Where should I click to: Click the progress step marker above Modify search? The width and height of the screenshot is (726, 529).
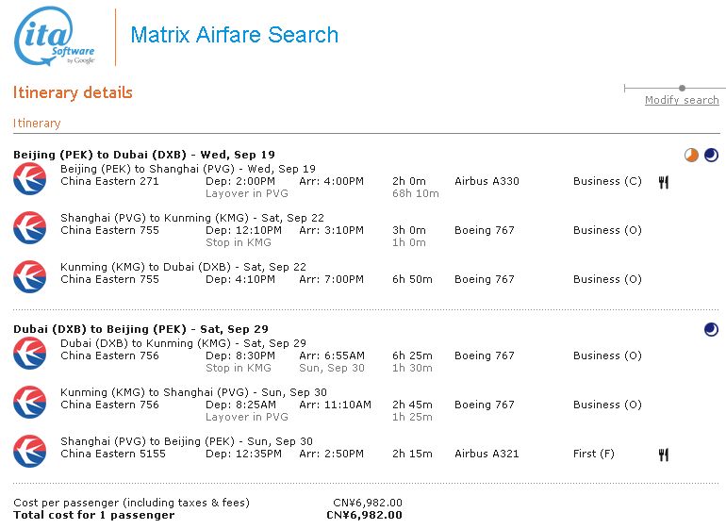[682, 88]
